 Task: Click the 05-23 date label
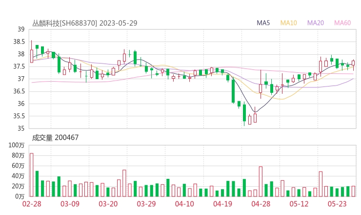(x=337, y=204)
